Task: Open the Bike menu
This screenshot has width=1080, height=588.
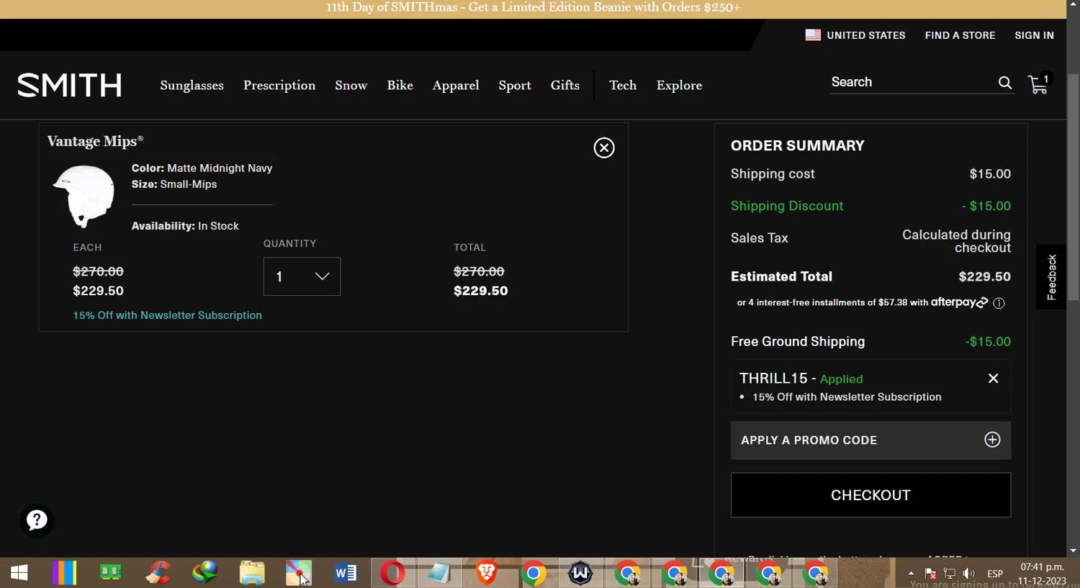Action: pyautogui.click(x=400, y=85)
